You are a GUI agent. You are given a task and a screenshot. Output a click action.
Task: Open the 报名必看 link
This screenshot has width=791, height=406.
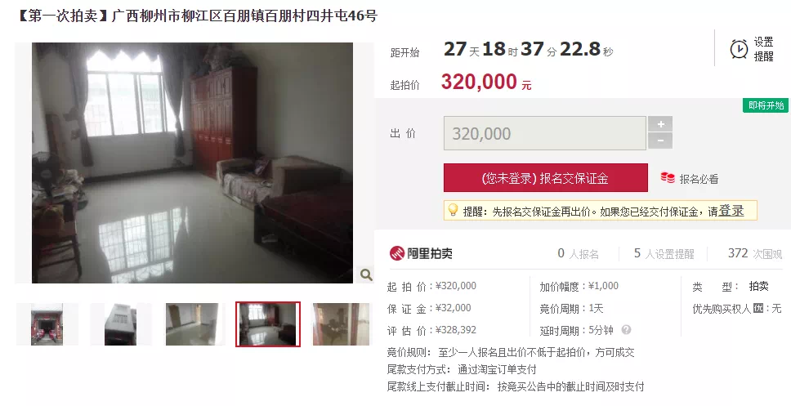(699, 179)
